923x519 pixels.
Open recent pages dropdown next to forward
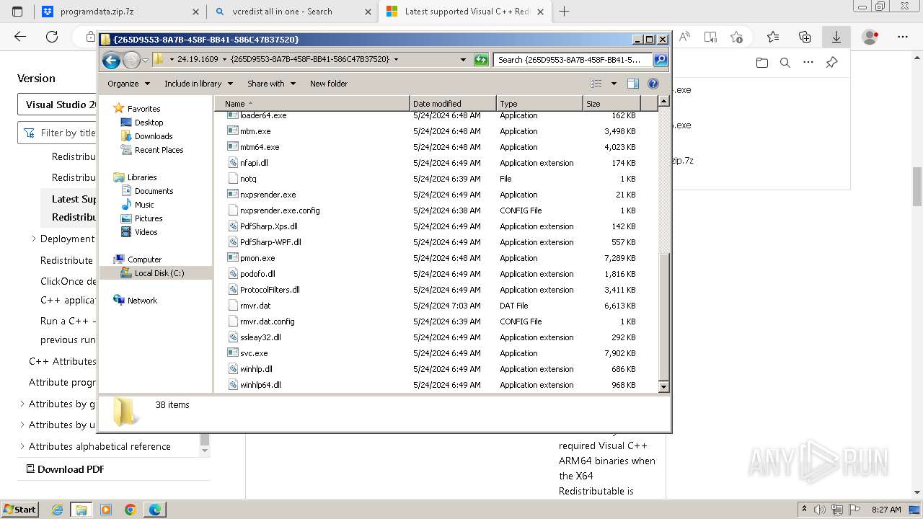(x=145, y=60)
